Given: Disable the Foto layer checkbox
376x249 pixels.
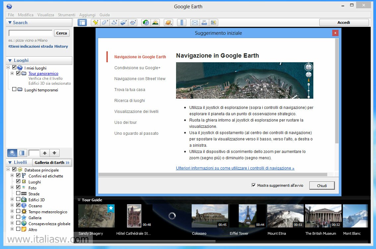Looking at the screenshot, I should pos(18,187).
